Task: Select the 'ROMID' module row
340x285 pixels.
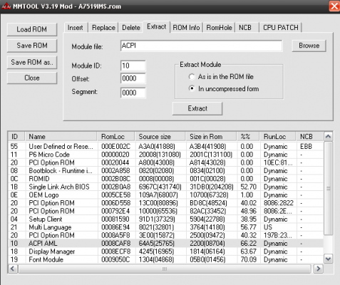Action: tap(166, 179)
